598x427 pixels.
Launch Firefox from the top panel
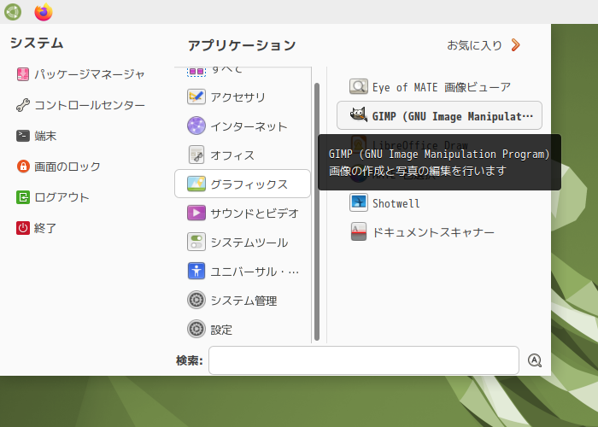(44, 12)
